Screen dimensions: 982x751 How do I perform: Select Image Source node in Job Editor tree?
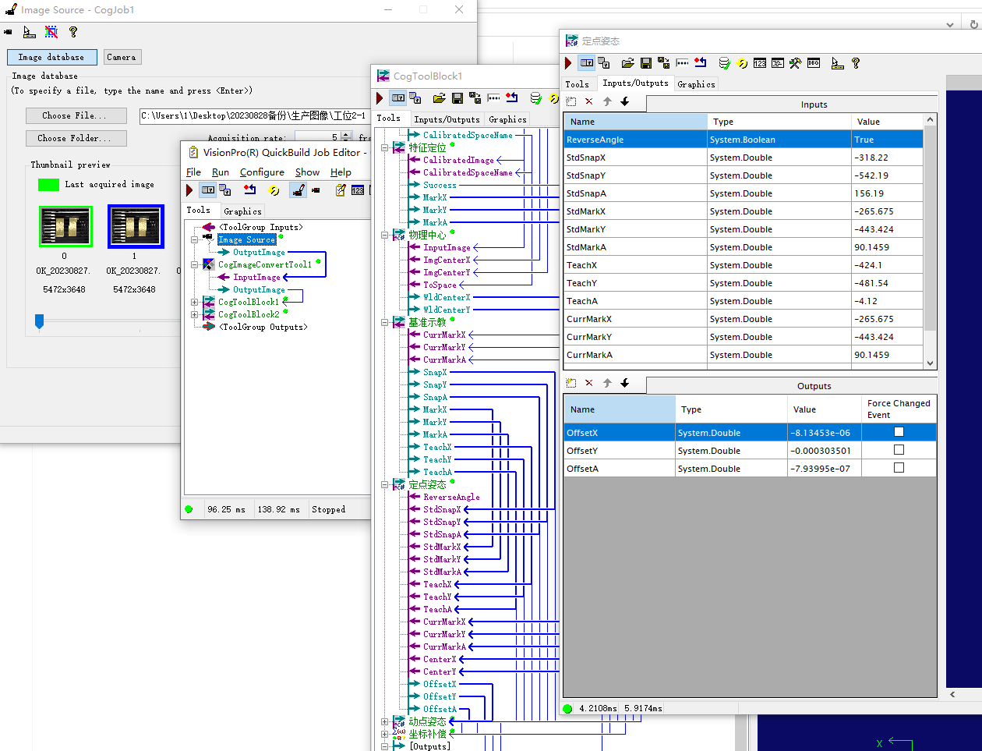click(246, 239)
